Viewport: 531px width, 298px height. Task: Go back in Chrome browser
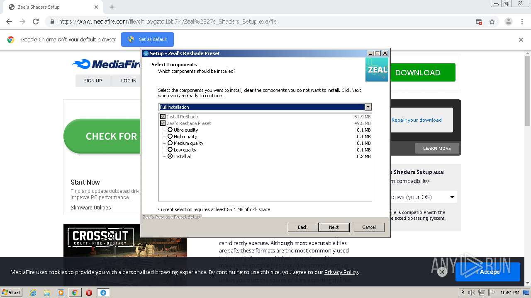click(x=9, y=22)
